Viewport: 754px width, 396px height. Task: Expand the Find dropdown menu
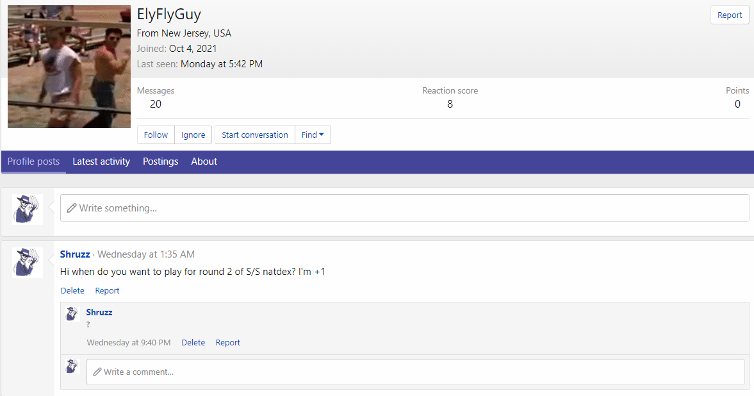tap(313, 135)
